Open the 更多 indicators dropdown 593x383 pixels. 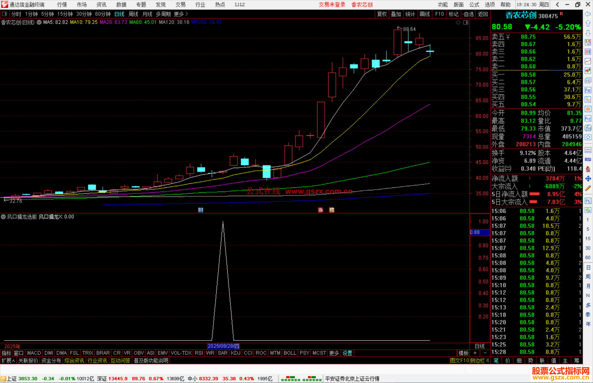point(334,353)
